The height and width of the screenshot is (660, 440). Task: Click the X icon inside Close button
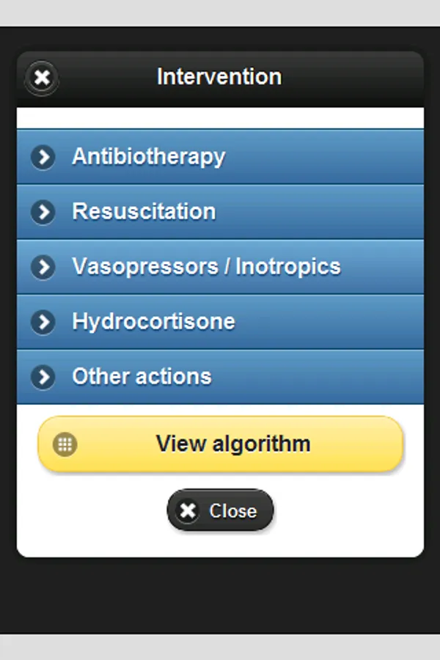pos(188,511)
